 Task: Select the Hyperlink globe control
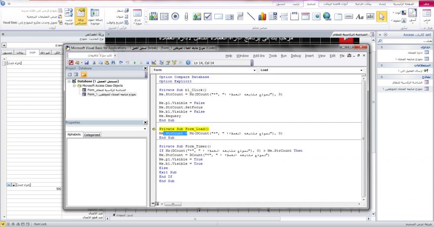pos(327,16)
